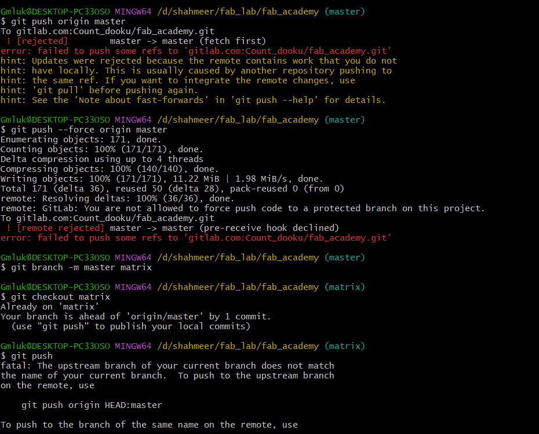Click the 'hint: have locally.' yellow line
The height and width of the screenshot is (434, 539).
[196, 71]
